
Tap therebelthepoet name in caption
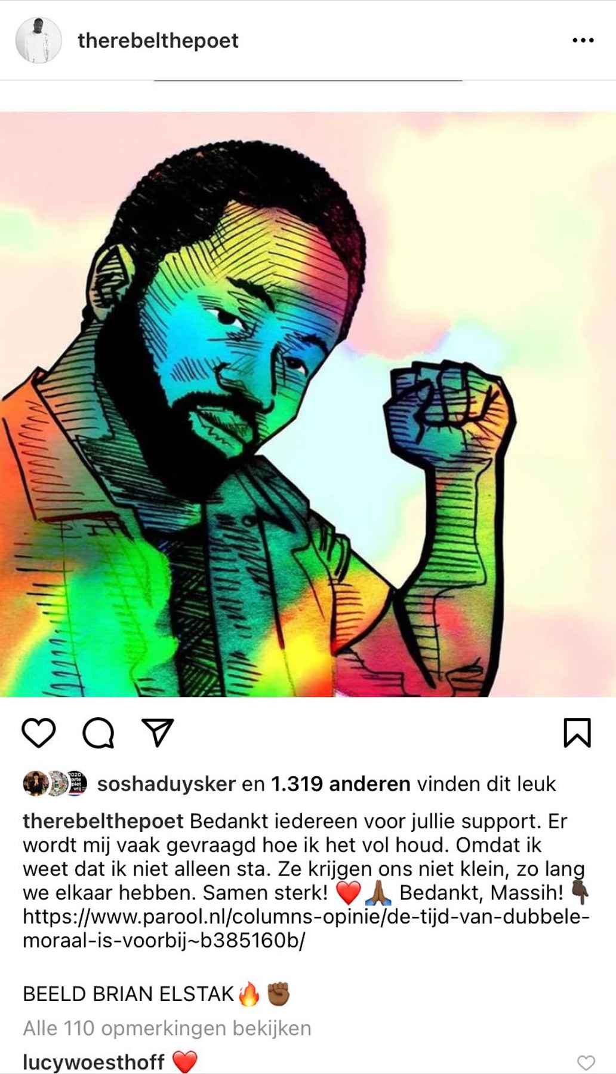(x=103, y=821)
